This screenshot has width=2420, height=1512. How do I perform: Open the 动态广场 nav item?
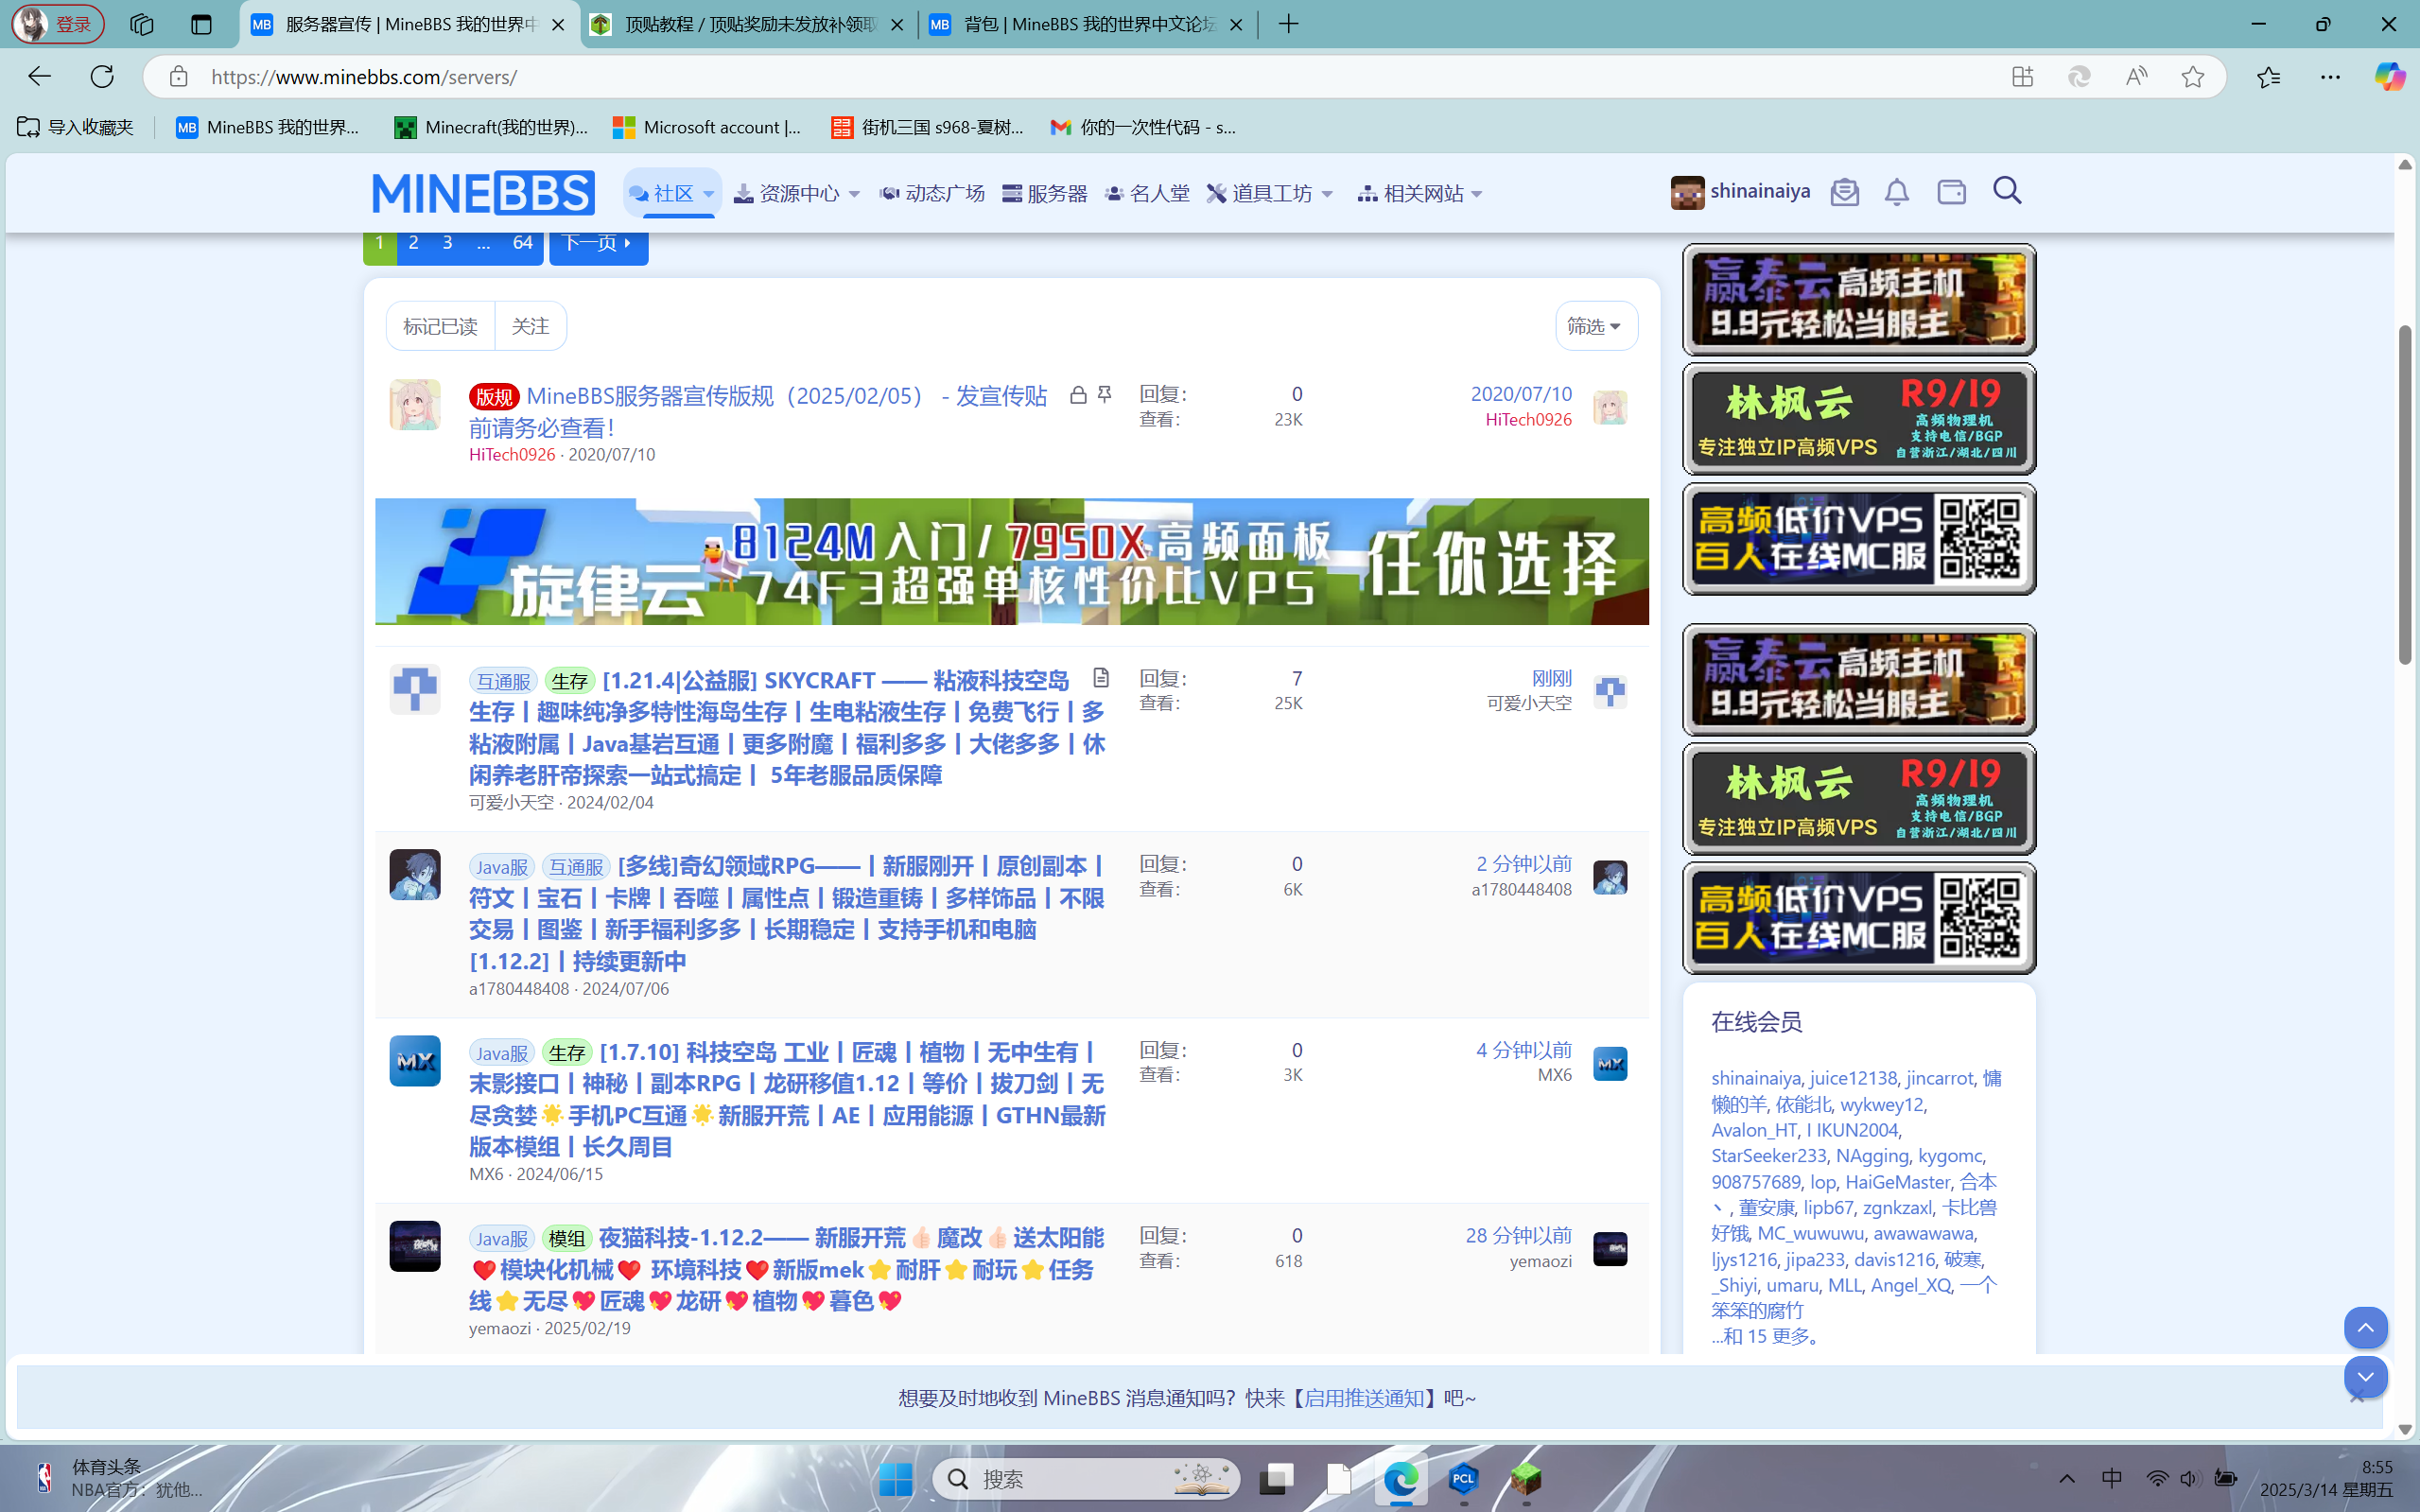(932, 193)
